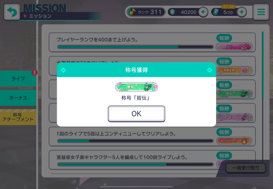Tap the music note rank icon
The width and height of the screenshot is (273, 189).
(132, 12)
